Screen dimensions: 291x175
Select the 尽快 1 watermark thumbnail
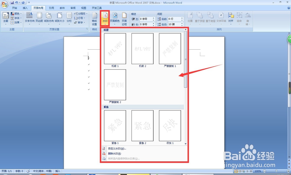(170, 126)
